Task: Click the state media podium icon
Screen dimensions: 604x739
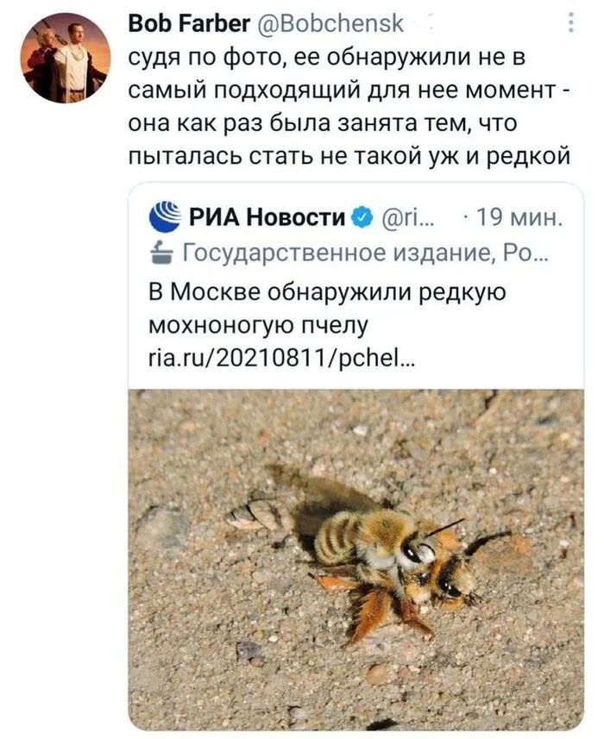Action: point(160,253)
